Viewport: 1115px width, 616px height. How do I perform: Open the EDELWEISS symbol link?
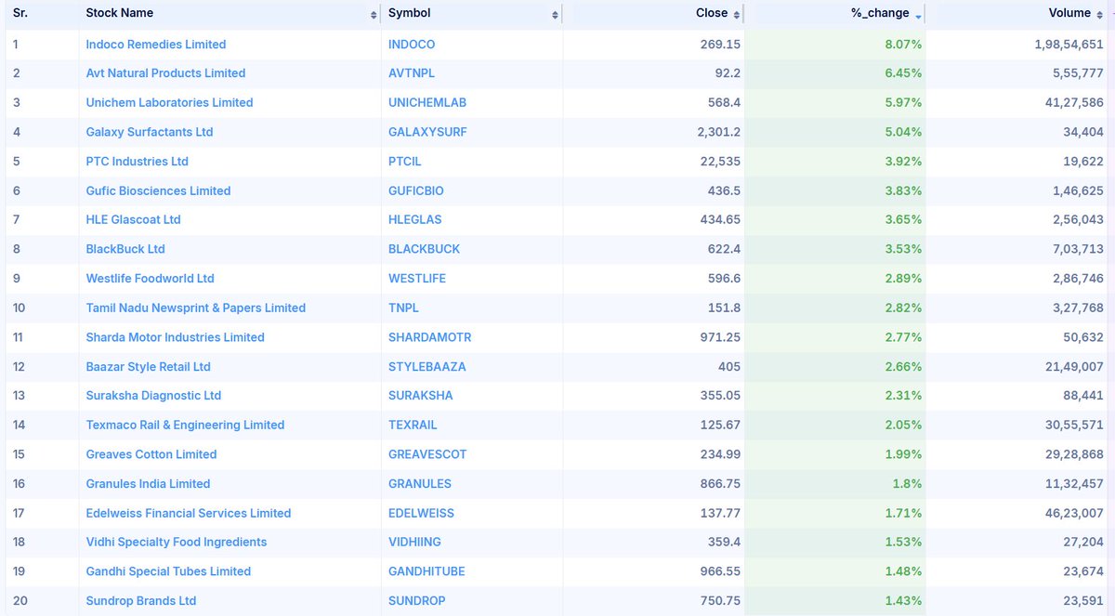coord(420,513)
